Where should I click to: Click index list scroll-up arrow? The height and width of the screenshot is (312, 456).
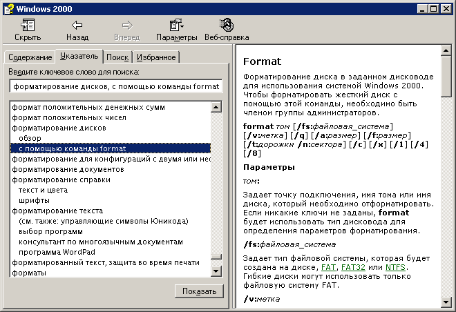pyautogui.click(x=216, y=107)
